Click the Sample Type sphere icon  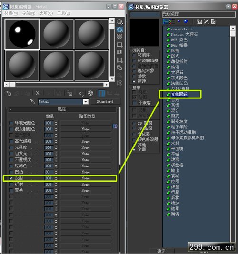tap(119, 22)
